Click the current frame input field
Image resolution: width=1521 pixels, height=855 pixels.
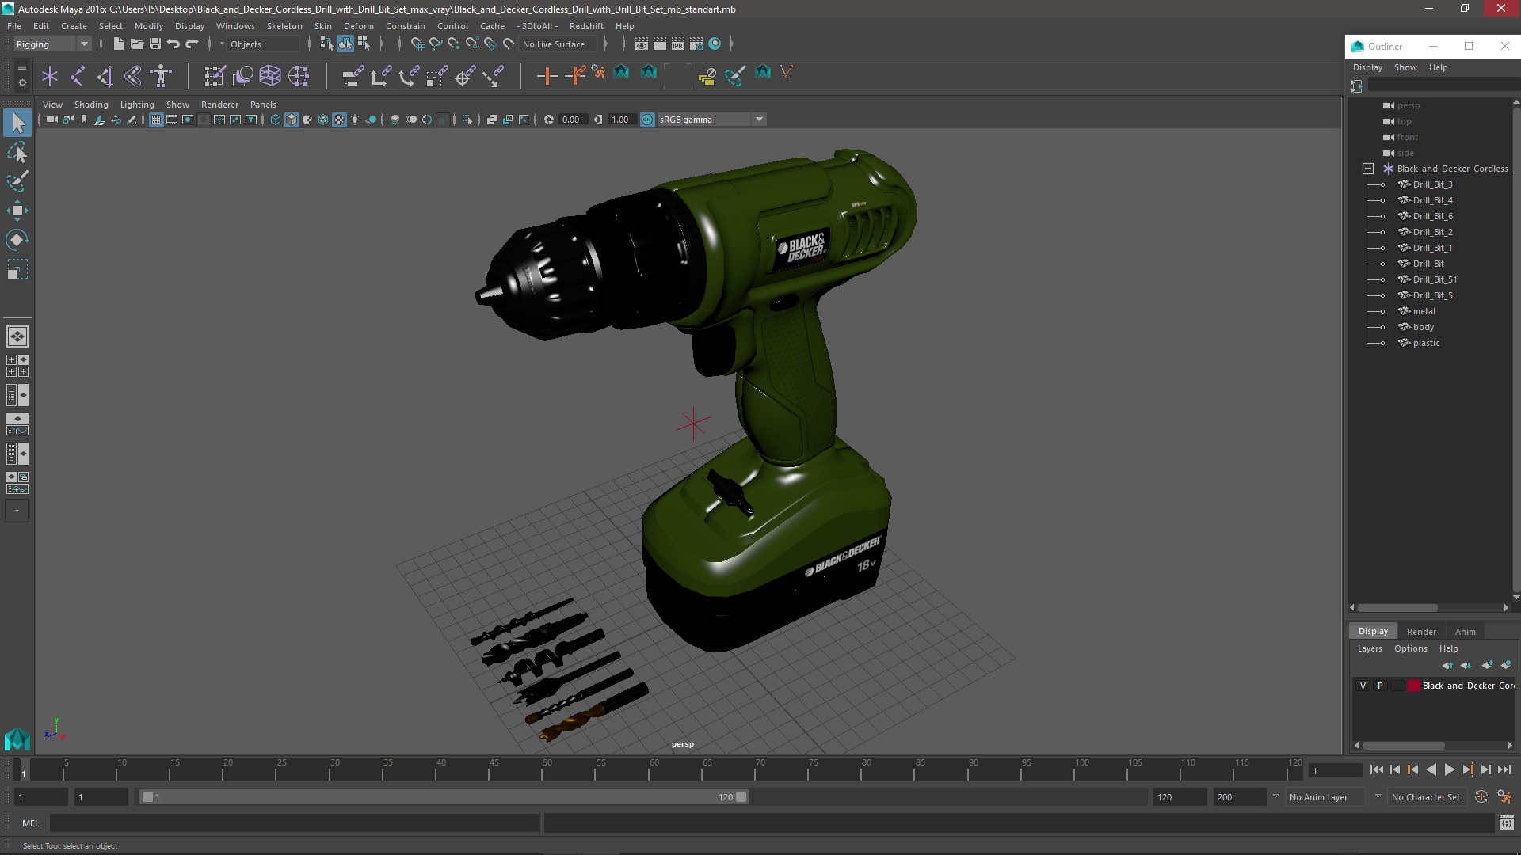[x=1335, y=771]
